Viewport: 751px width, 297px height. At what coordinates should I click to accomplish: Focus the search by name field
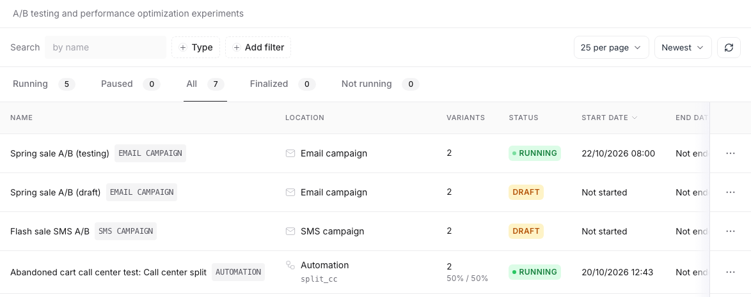pyautogui.click(x=106, y=47)
